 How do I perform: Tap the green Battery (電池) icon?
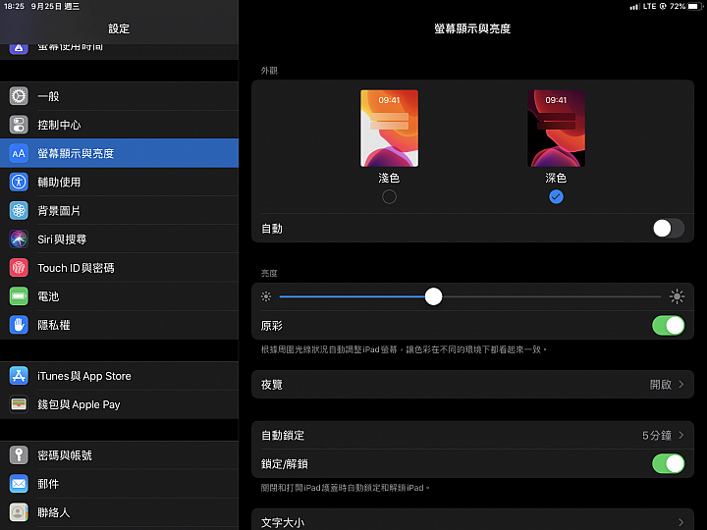[19, 296]
